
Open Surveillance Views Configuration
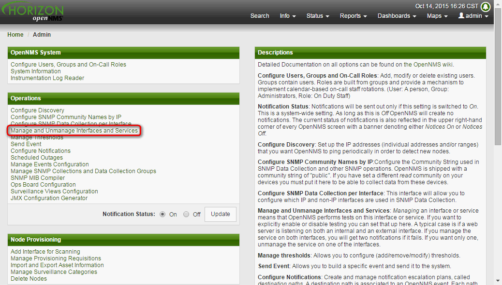pos(54,191)
